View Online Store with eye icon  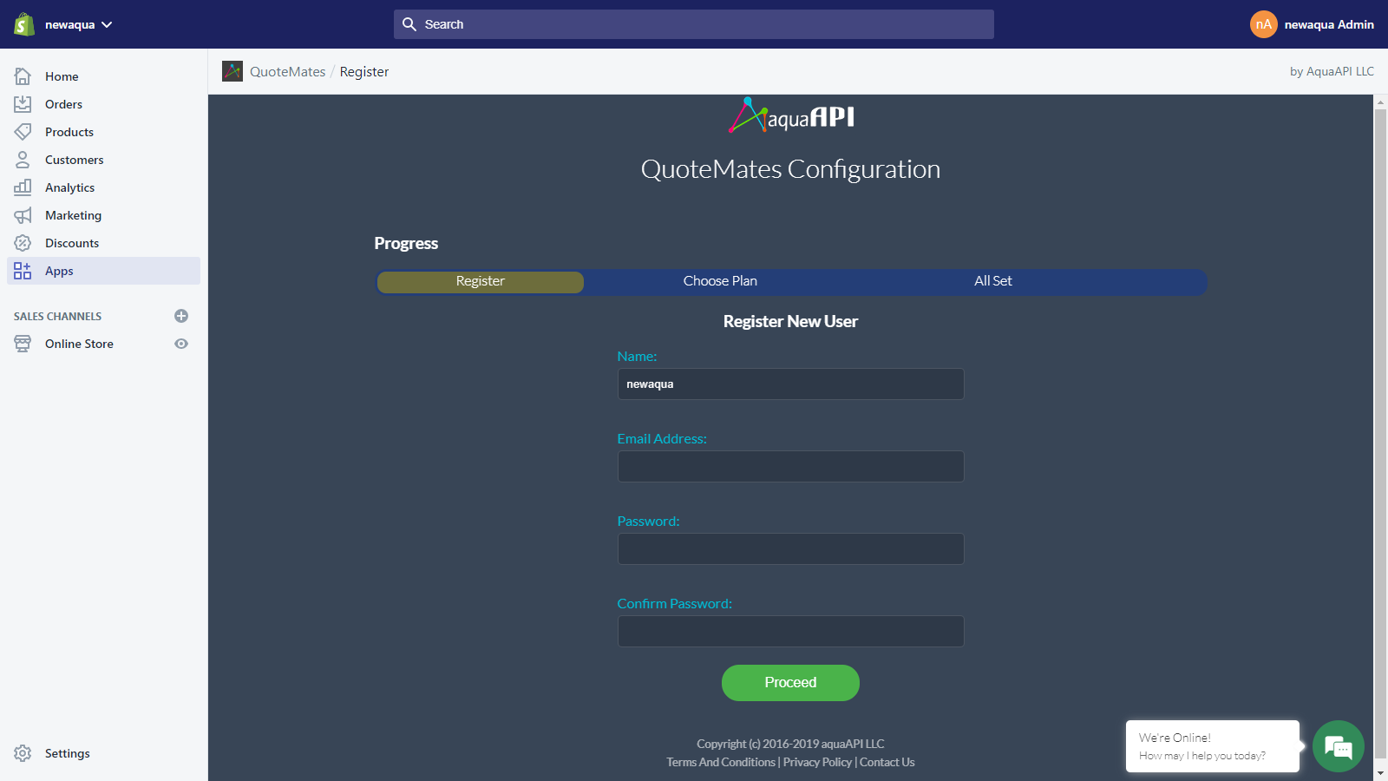coord(181,344)
